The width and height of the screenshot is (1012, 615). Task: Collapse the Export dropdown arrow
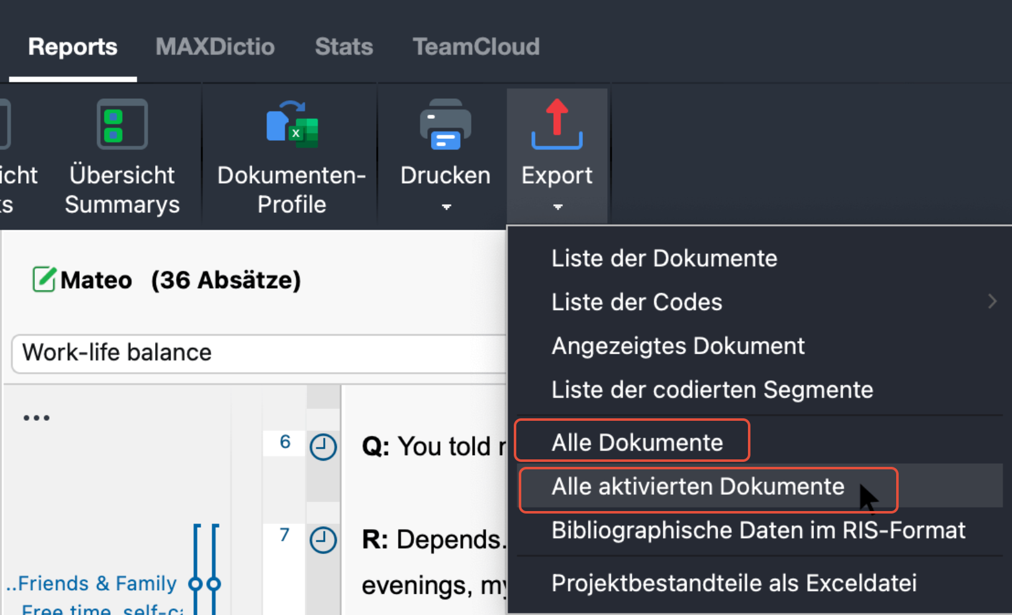(x=557, y=207)
